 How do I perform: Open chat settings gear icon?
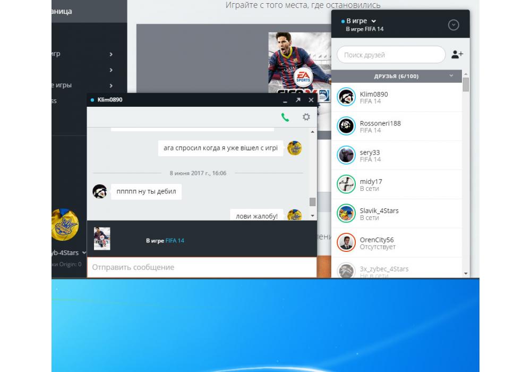[306, 117]
